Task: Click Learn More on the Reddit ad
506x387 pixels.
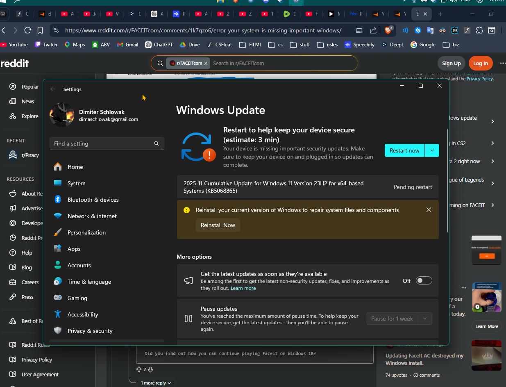Action: tap(487, 326)
